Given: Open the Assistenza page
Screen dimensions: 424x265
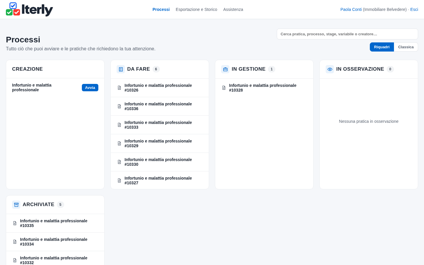Looking at the screenshot, I should [233, 9].
